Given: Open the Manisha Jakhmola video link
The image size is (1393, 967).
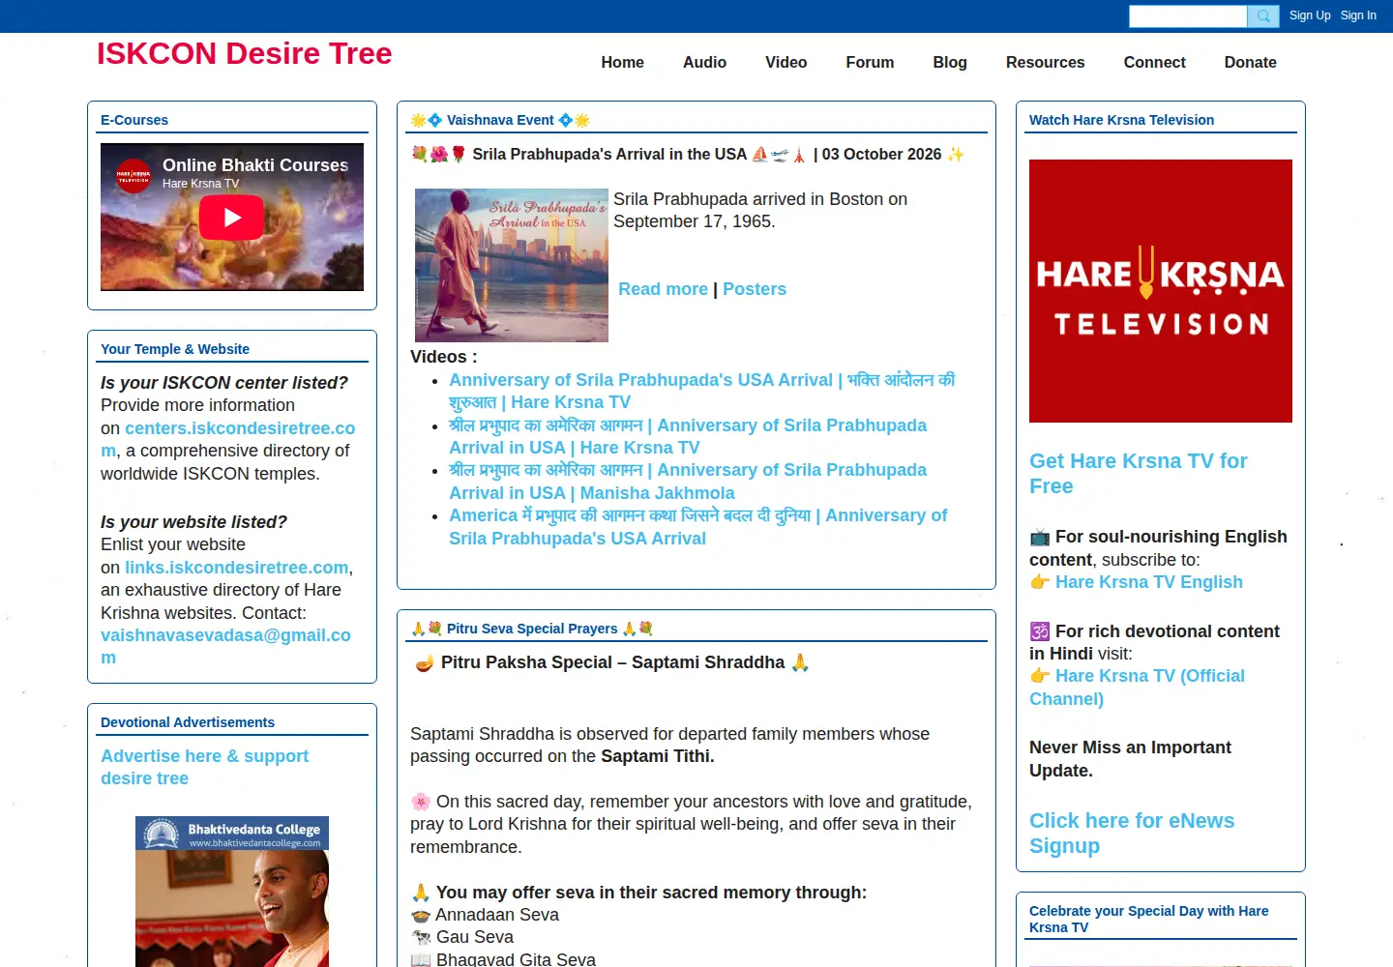Looking at the screenshot, I should tap(688, 482).
